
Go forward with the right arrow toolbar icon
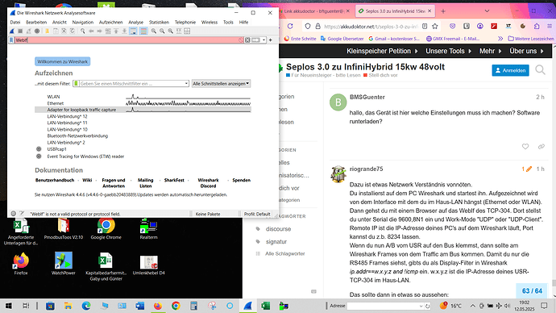click(99, 31)
